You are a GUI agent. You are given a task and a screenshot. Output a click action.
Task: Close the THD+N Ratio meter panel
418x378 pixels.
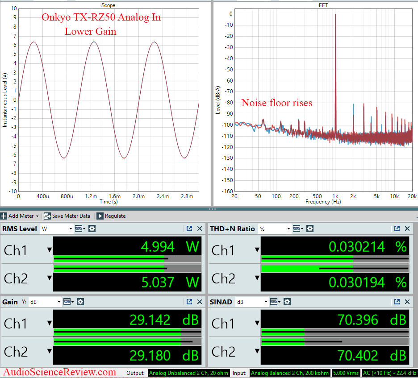pyautogui.click(x=407, y=228)
